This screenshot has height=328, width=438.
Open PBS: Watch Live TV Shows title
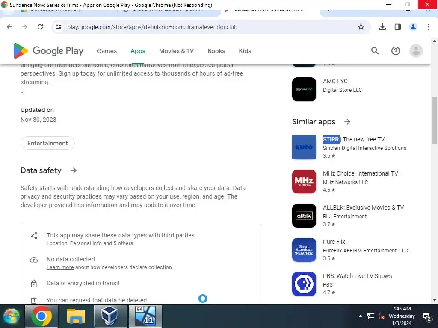[x=357, y=276]
